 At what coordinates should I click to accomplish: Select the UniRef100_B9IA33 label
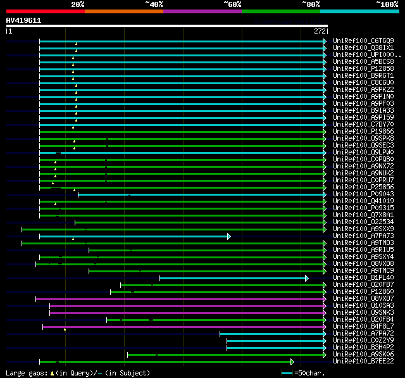[363, 111]
